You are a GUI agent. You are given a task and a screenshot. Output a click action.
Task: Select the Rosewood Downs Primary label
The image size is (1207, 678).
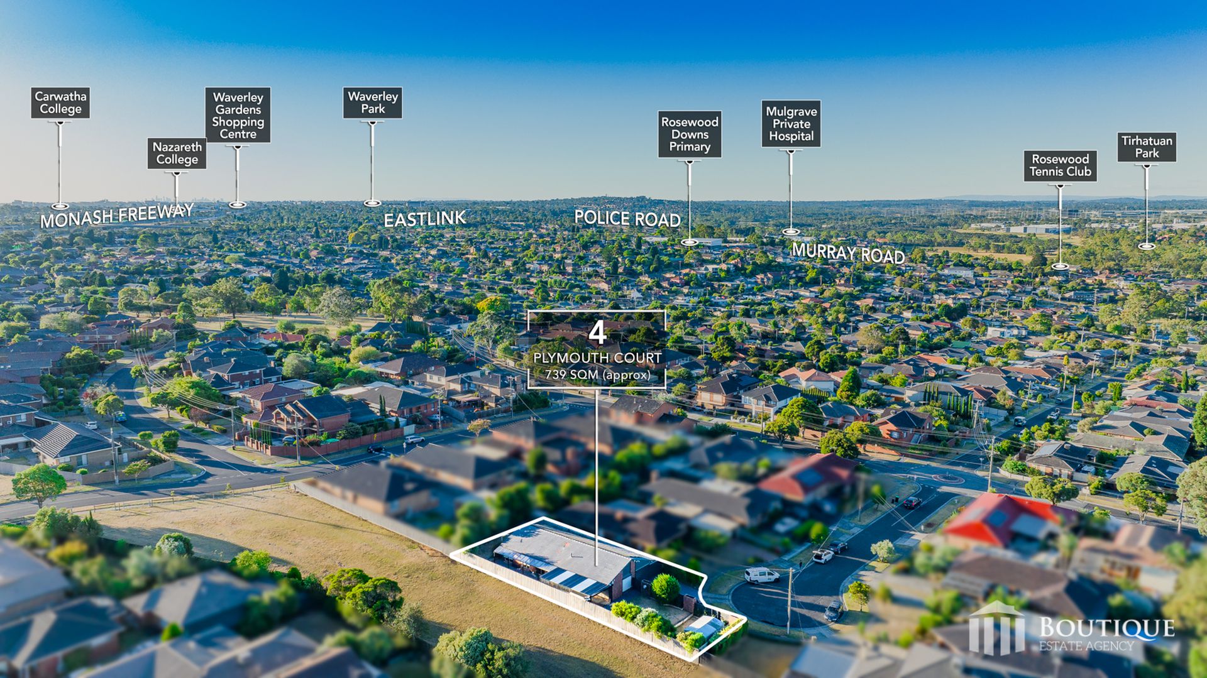coord(690,134)
